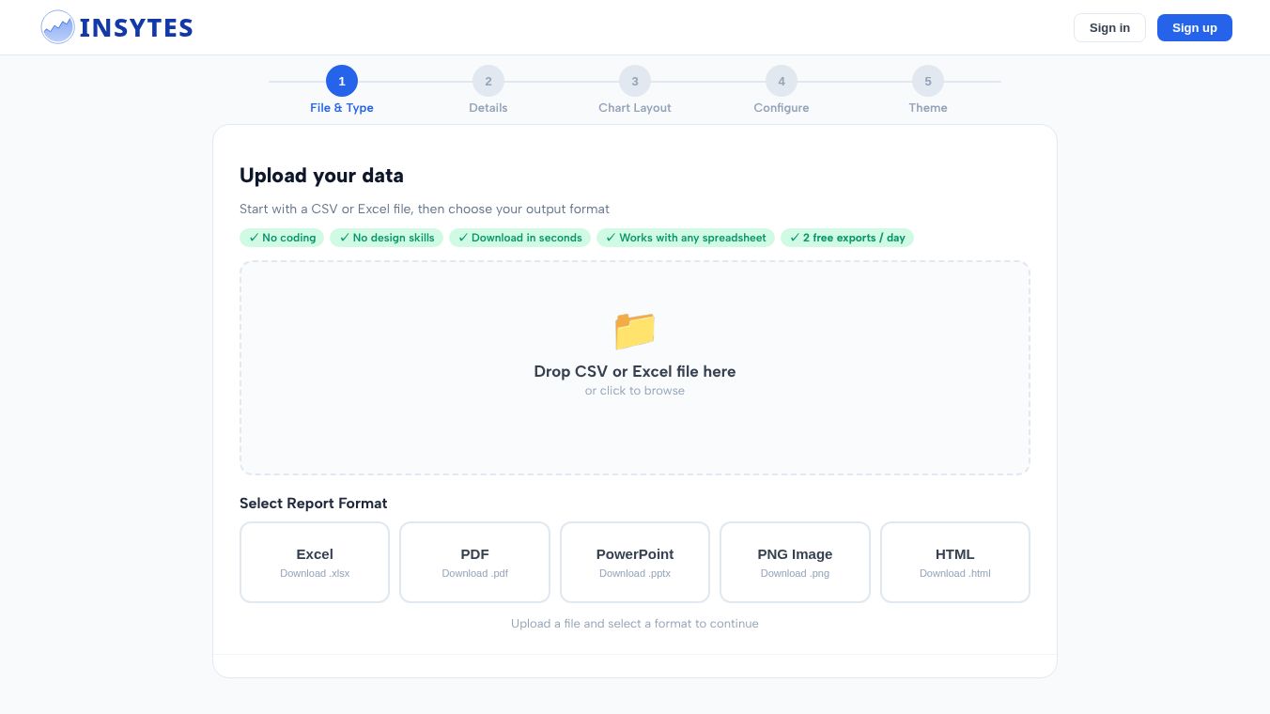Click the 'or click to browse' text

[635, 391]
